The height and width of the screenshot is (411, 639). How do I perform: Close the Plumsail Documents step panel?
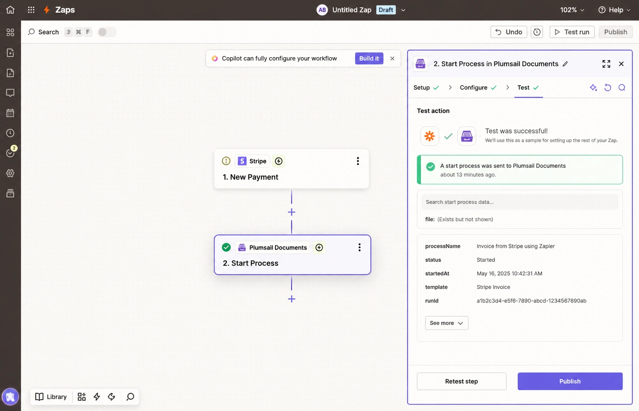pyautogui.click(x=621, y=64)
